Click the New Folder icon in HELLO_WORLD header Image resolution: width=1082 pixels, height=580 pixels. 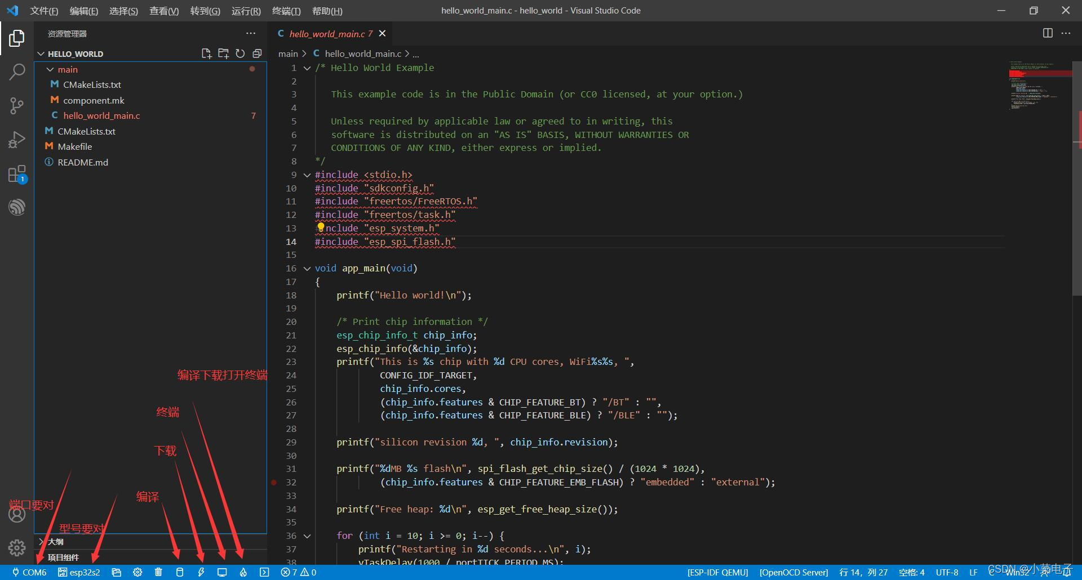point(223,53)
